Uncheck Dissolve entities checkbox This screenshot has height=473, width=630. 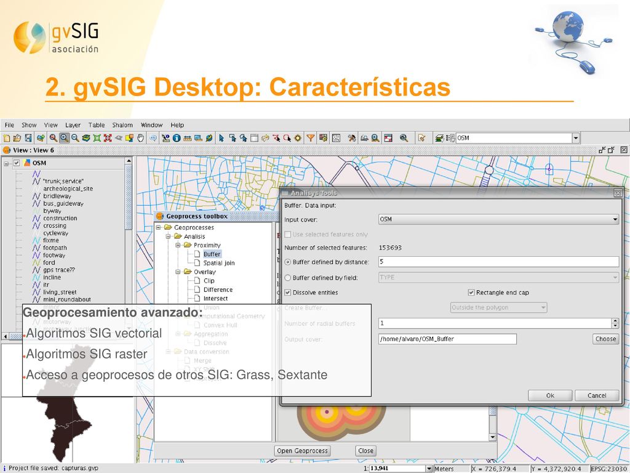pyautogui.click(x=288, y=293)
